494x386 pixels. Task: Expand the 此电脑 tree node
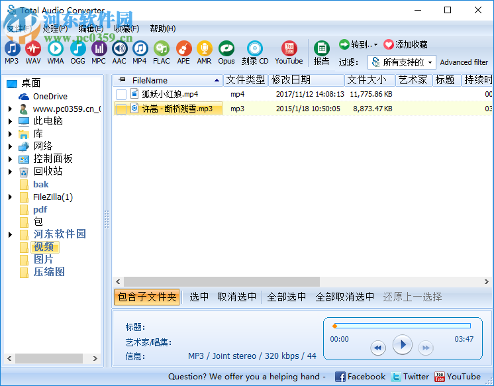pyautogui.click(x=10, y=121)
